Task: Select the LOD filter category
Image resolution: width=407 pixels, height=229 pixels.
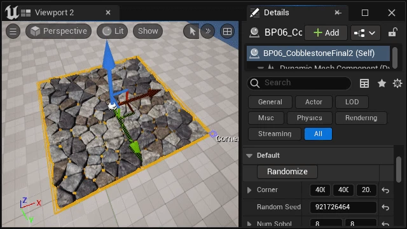Action: [x=352, y=102]
